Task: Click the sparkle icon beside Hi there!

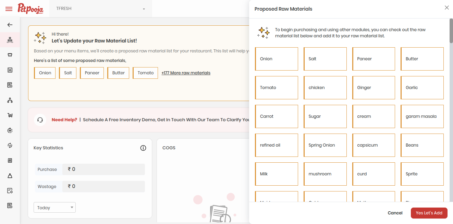Action: click(40, 38)
